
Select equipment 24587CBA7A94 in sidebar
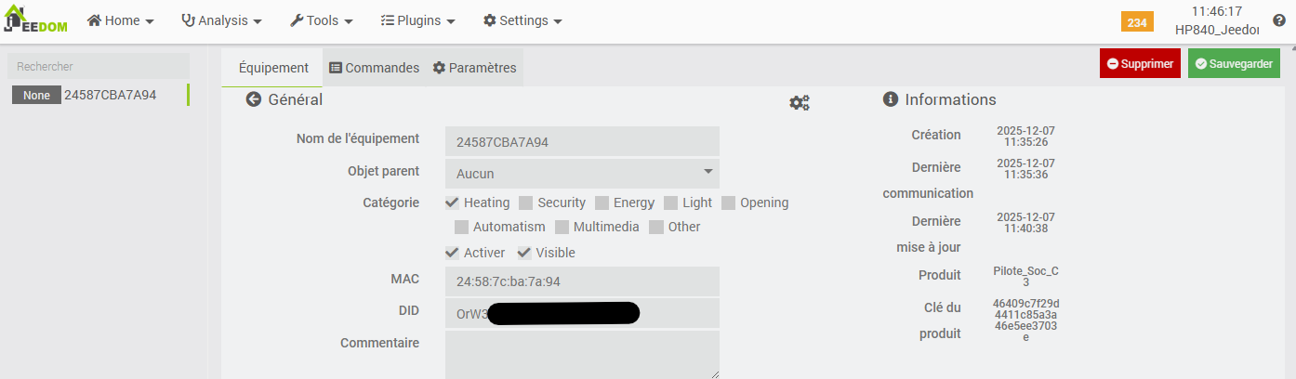[110, 95]
